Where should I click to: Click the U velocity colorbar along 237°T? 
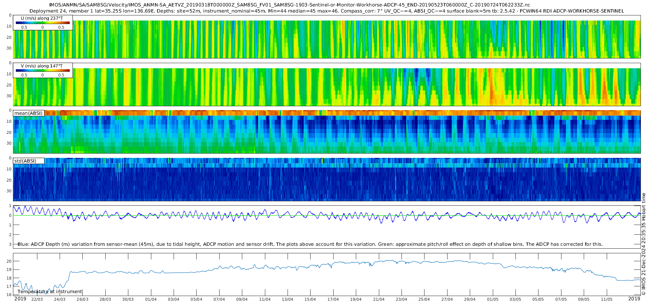[x=43, y=23]
